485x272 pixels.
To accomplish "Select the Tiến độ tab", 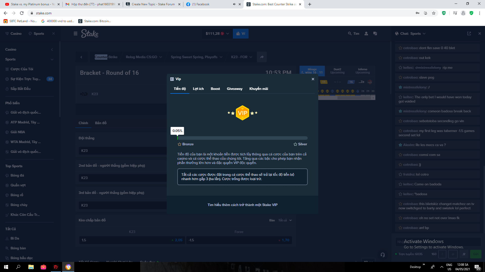I will click(180, 89).
